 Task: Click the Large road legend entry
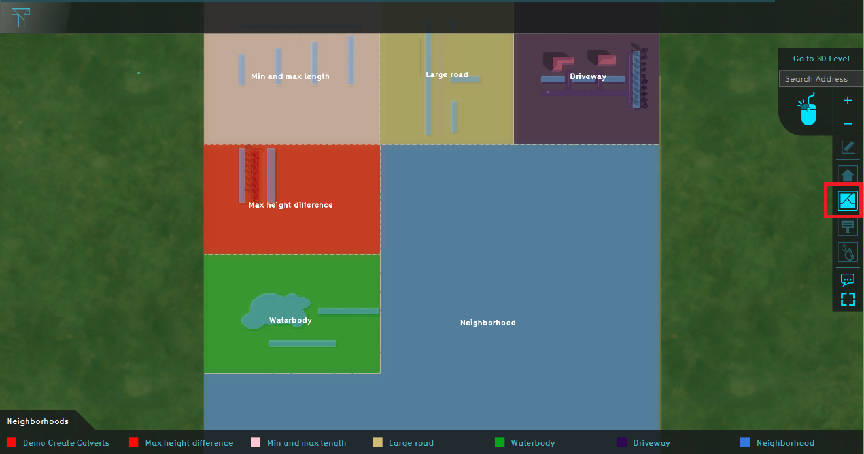click(411, 443)
